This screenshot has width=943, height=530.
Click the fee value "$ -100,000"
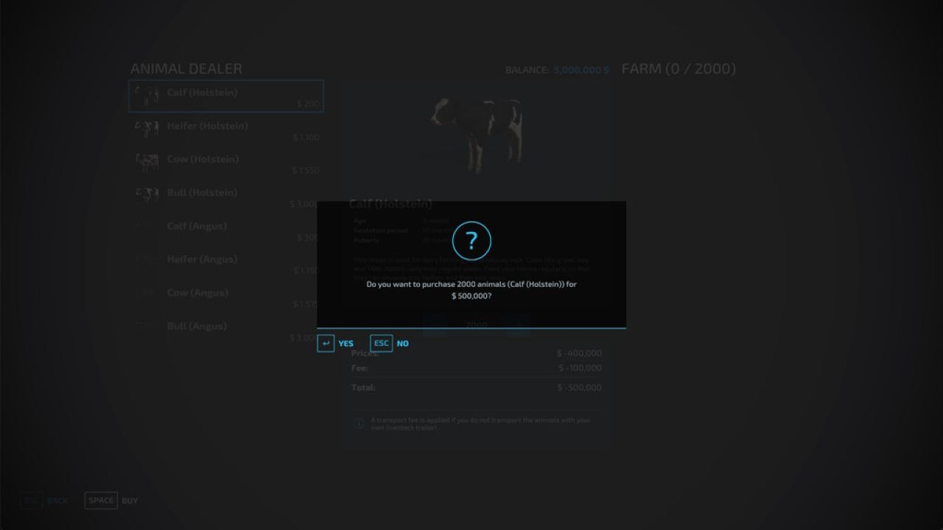(x=580, y=368)
